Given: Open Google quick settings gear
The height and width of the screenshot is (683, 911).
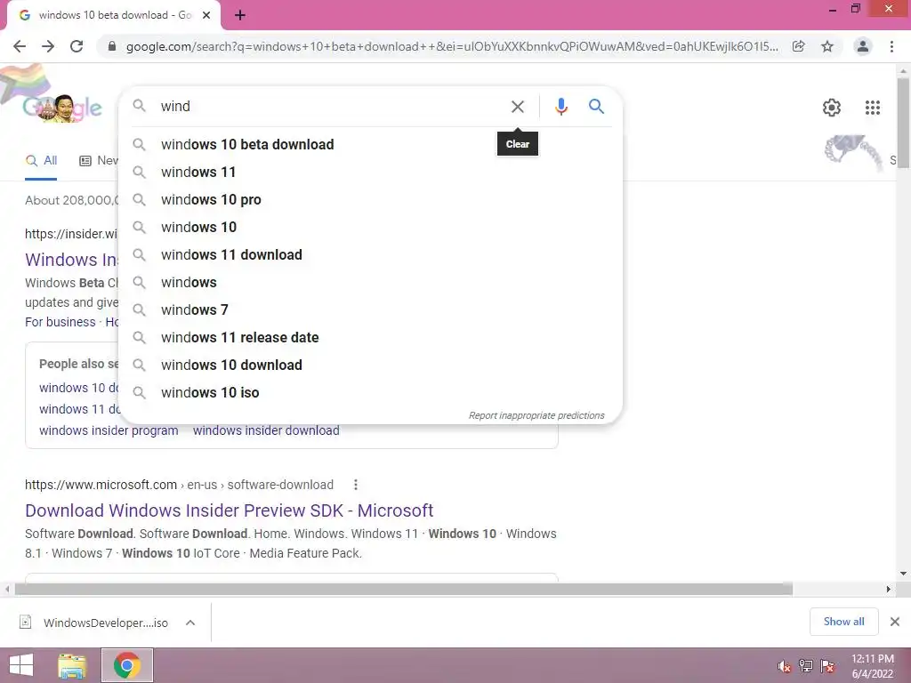Looking at the screenshot, I should [x=832, y=108].
